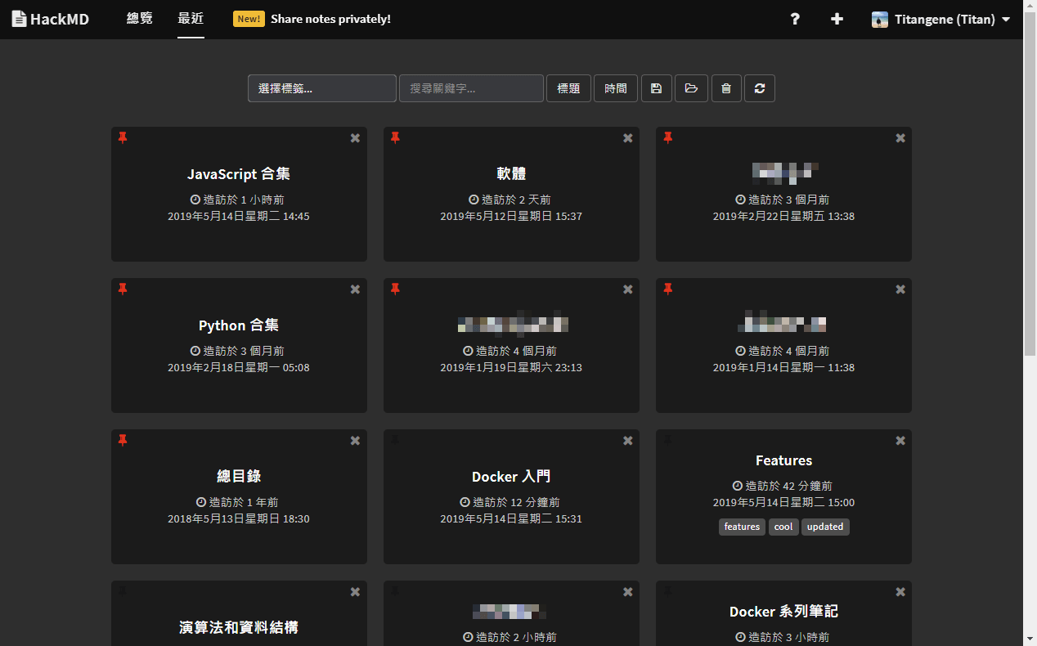Sort by 標題 button
1037x646 pixels.
(568, 88)
